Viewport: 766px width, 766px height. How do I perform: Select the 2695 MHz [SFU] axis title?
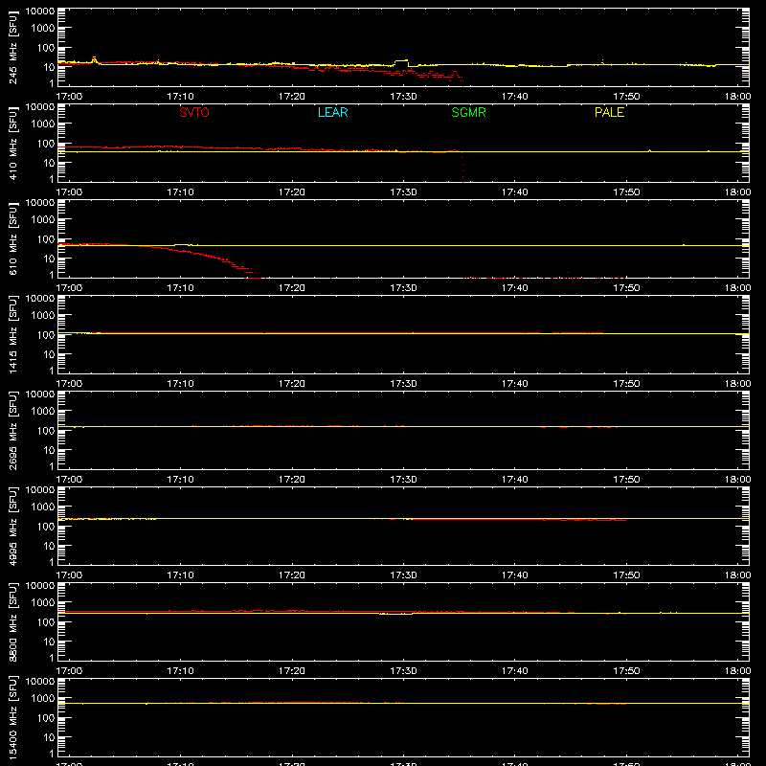(12, 430)
